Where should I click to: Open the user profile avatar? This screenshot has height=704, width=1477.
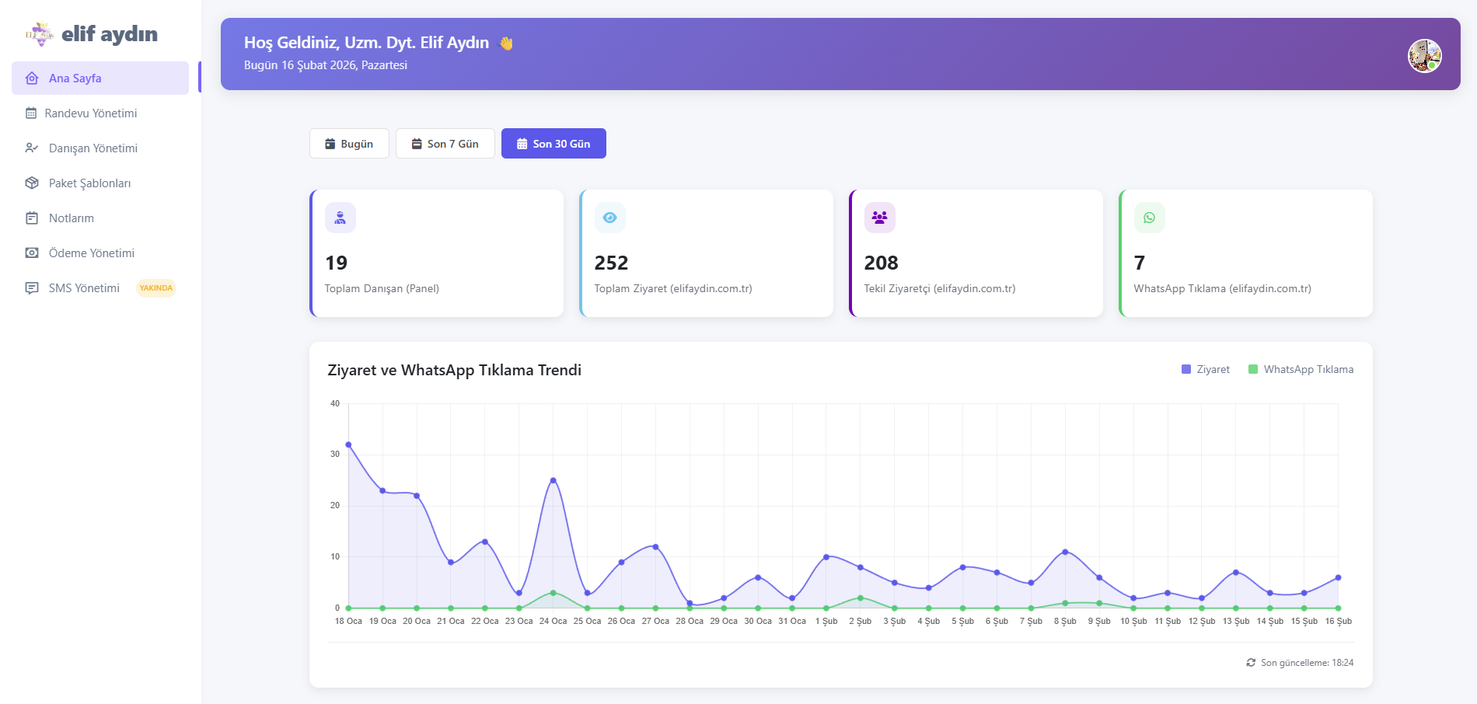point(1425,56)
